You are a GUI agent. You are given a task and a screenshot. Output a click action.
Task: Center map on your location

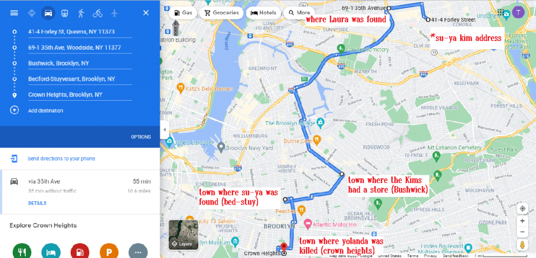coord(522,209)
